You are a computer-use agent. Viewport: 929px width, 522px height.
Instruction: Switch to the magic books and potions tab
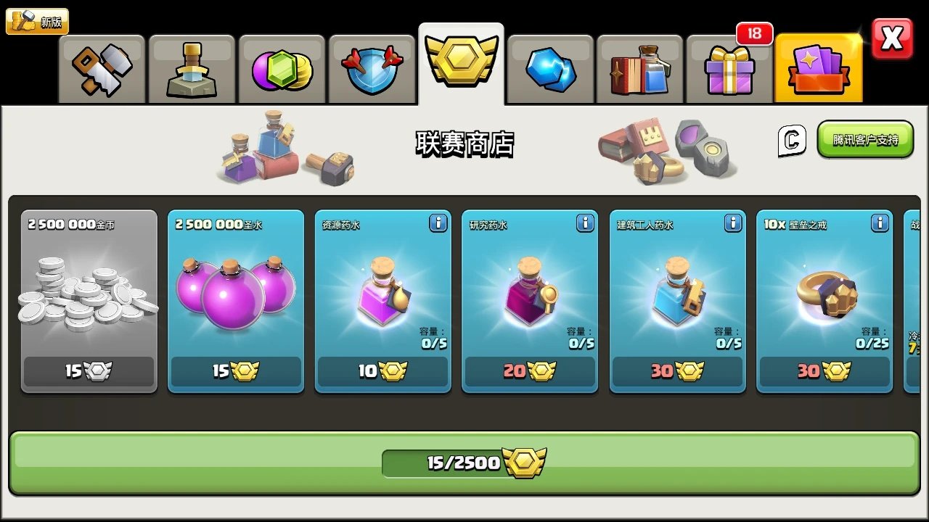[x=640, y=70]
